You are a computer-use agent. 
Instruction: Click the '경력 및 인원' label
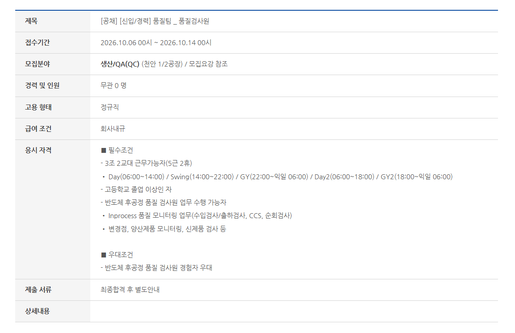pos(42,85)
